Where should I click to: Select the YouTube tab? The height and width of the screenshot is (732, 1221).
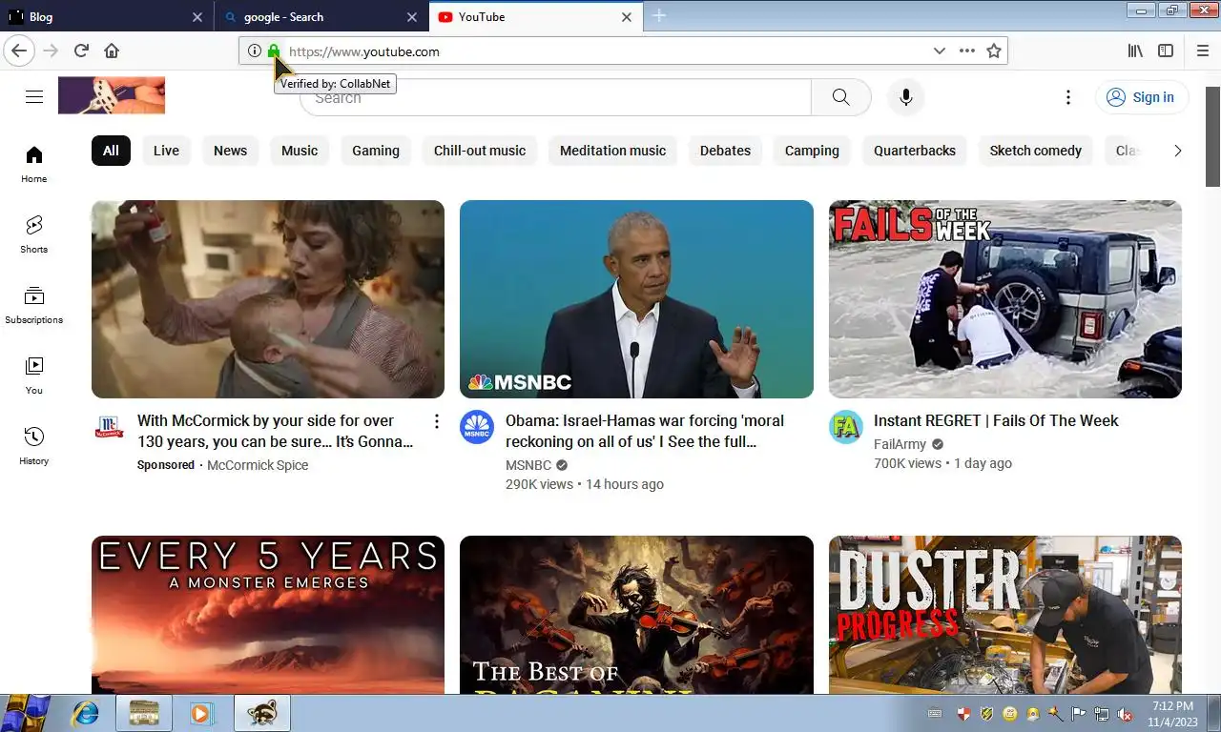[x=536, y=16]
